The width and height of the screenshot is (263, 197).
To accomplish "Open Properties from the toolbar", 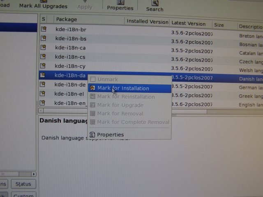I will coord(120,5).
